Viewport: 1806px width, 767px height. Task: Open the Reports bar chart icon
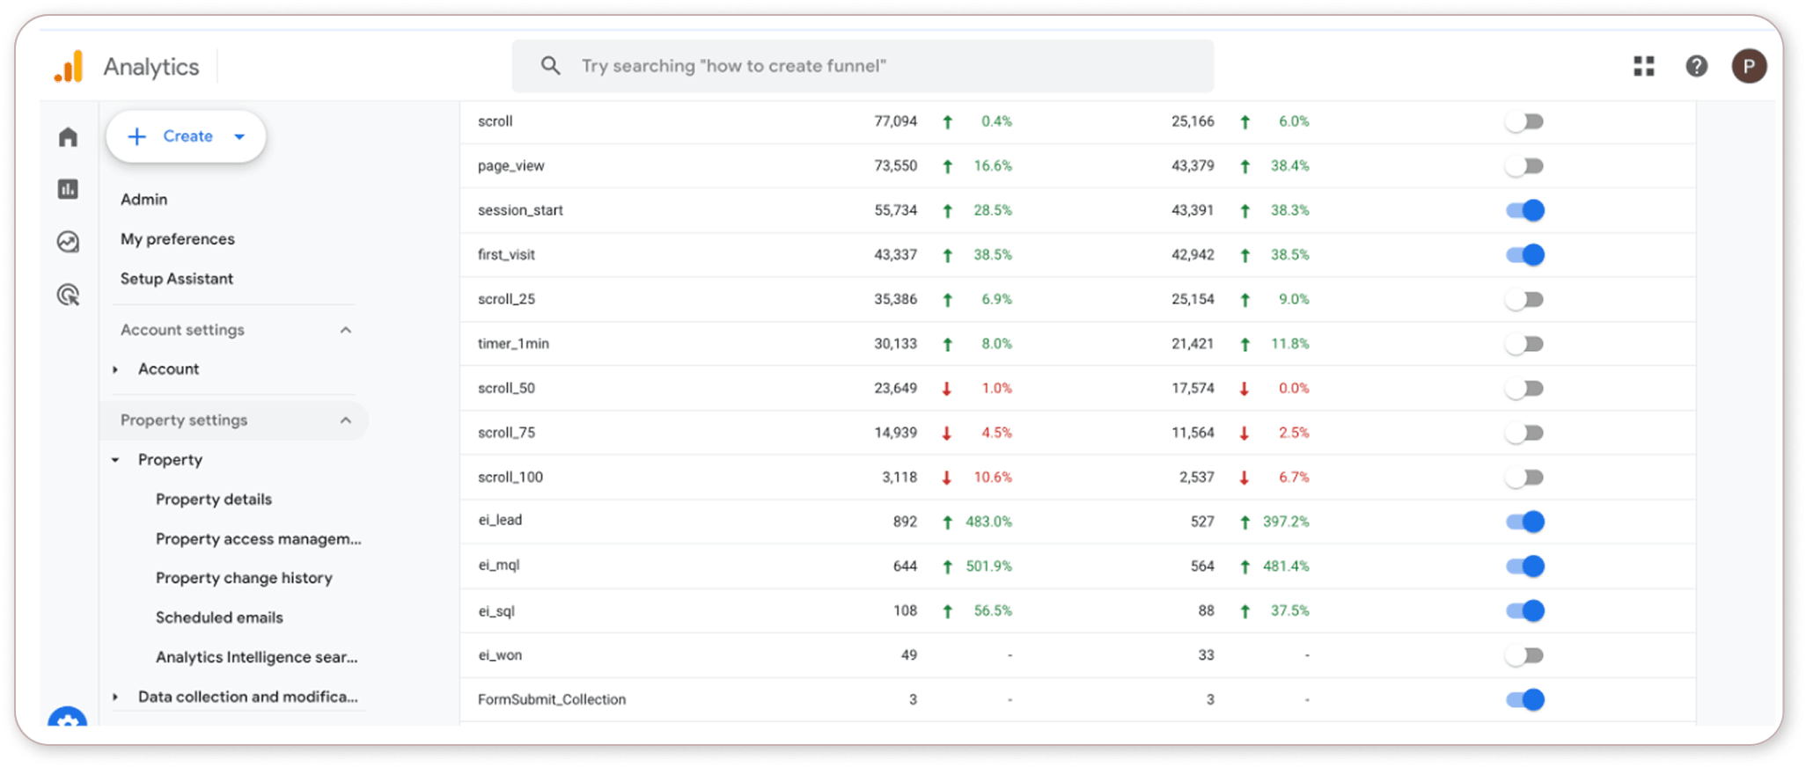click(x=68, y=189)
